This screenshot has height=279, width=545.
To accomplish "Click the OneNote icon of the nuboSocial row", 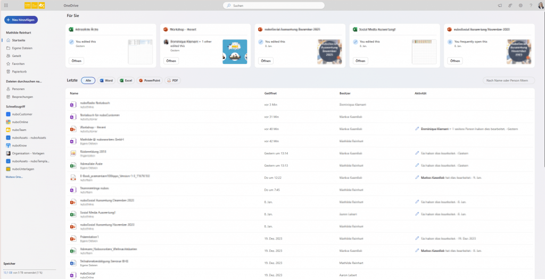I will pos(73,275).
